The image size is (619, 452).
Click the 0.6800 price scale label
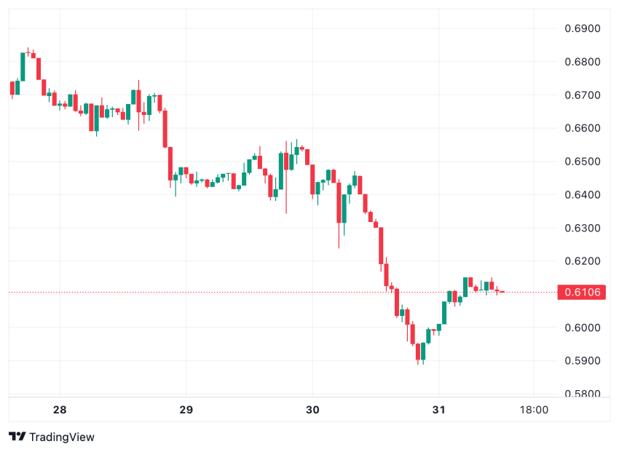click(583, 62)
